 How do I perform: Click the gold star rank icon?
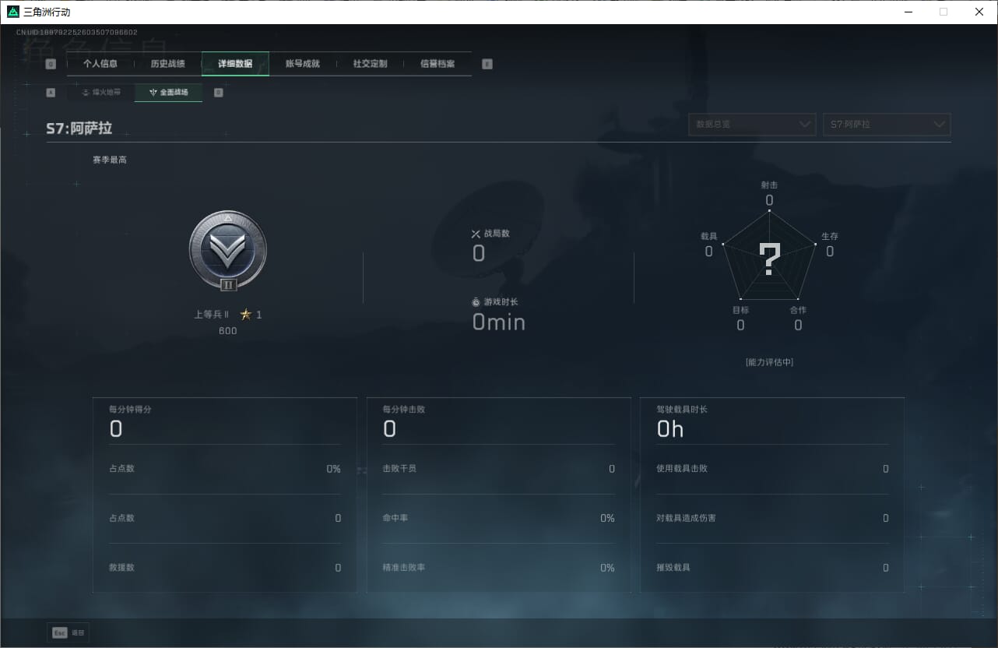tap(246, 315)
